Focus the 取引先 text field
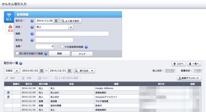Image resolution: width=206 pixels, height=112 pixels. 54,40
